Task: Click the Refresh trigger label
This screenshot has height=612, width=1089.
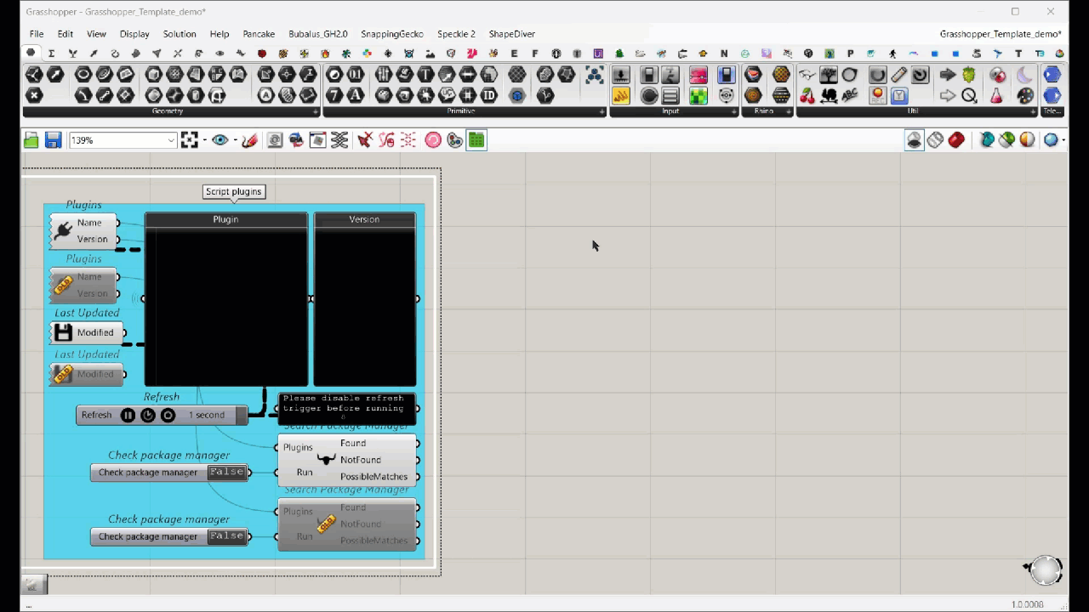Action: pyautogui.click(x=96, y=415)
